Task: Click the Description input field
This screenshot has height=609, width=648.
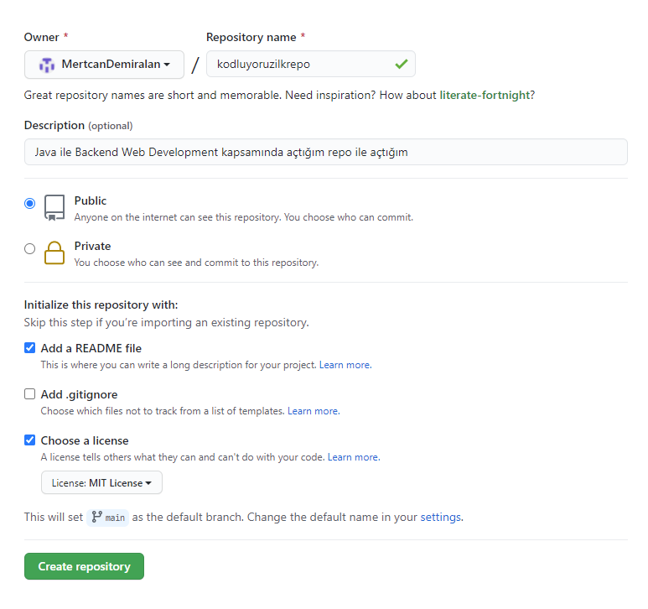Action: [325, 152]
